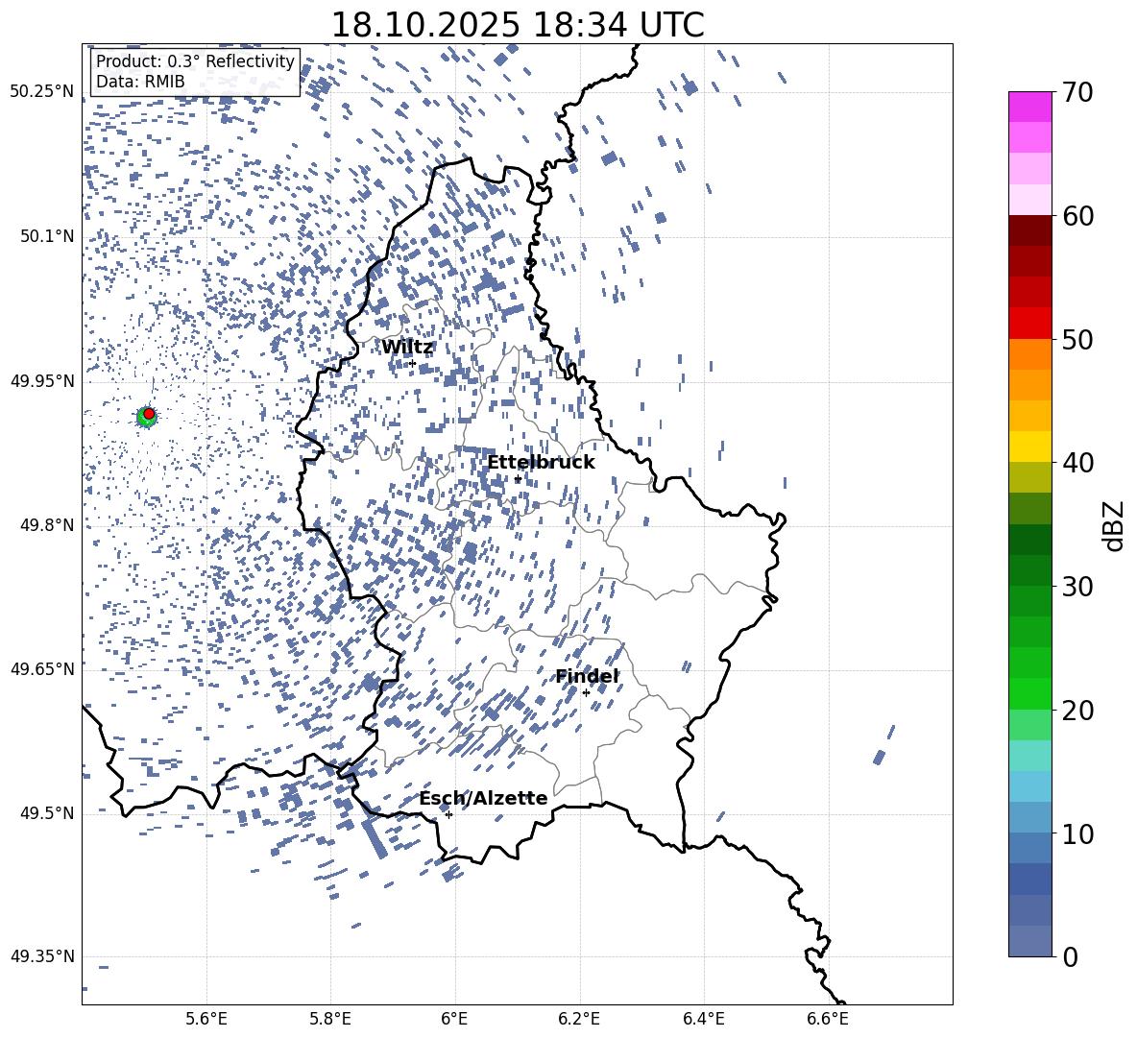Click the dBZ colorbar axis label
Screen dimensions: 1137x1038
[1115, 525]
